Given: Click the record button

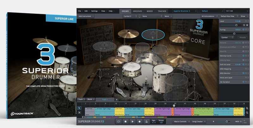Looking at the screenshot, I should tap(139, 122).
